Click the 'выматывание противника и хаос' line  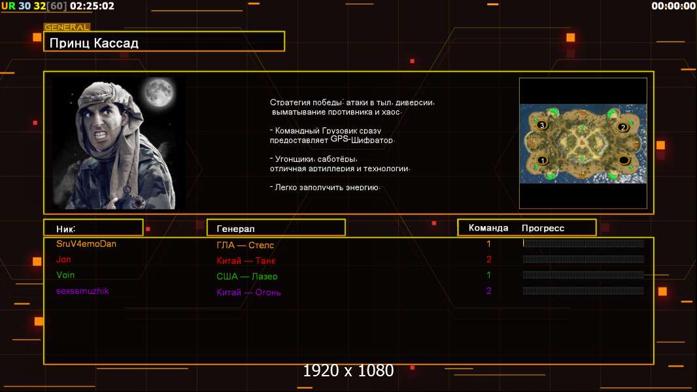point(337,112)
